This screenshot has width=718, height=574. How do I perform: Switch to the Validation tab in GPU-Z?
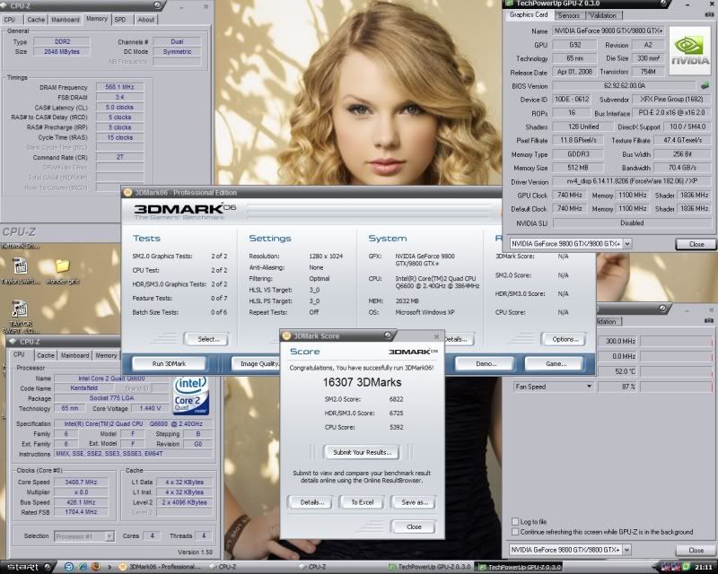click(602, 15)
